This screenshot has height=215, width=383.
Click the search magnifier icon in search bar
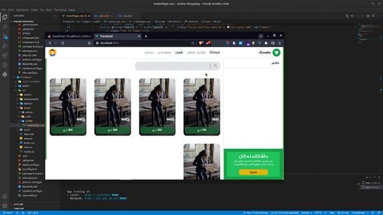pos(215,66)
